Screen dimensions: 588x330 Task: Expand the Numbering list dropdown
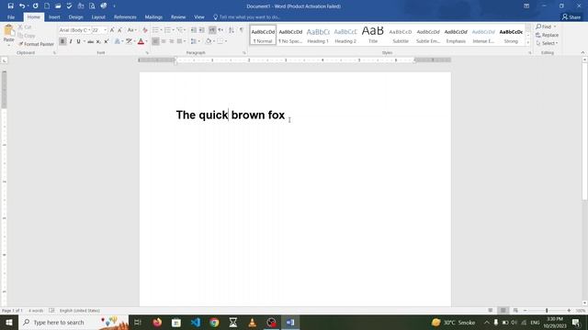(x=174, y=30)
